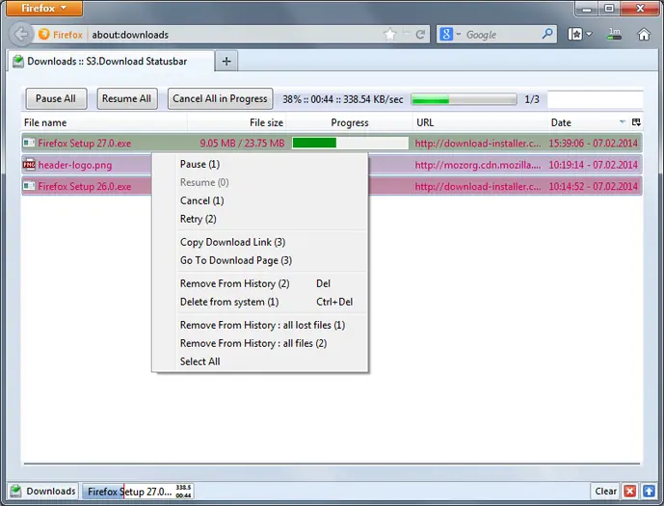This screenshot has height=506, width=664.
Task: Open a new tab with plus button
Action: pos(226,62)
